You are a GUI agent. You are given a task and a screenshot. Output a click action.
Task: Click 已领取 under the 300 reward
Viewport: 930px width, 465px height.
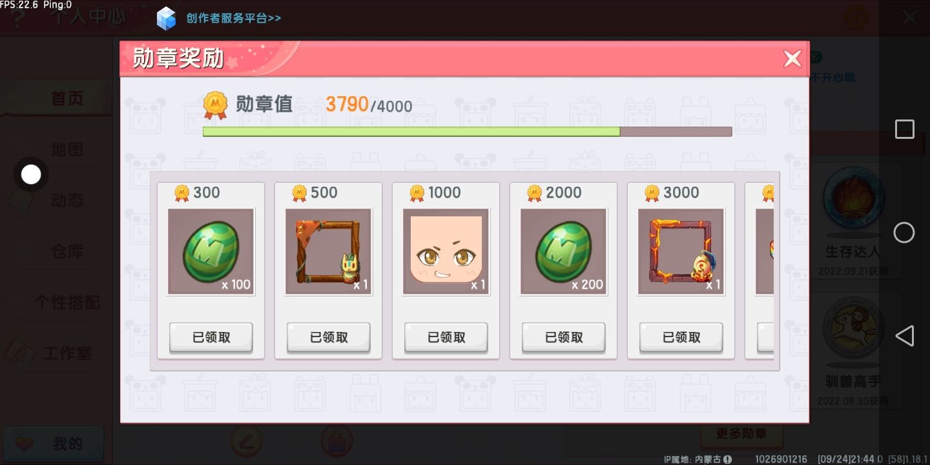tap(211, 337)
